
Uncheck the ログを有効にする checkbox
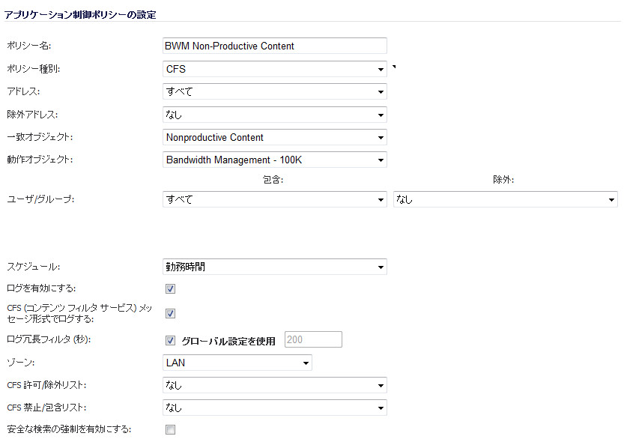tap(170, 289)
